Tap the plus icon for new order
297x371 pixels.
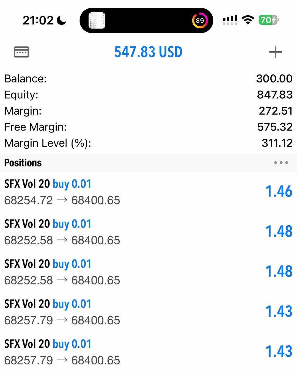275,52
